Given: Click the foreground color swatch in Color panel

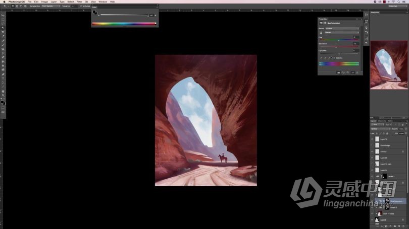Looking at the screenshot, I should pyautogui.click(x=94, y=12).
